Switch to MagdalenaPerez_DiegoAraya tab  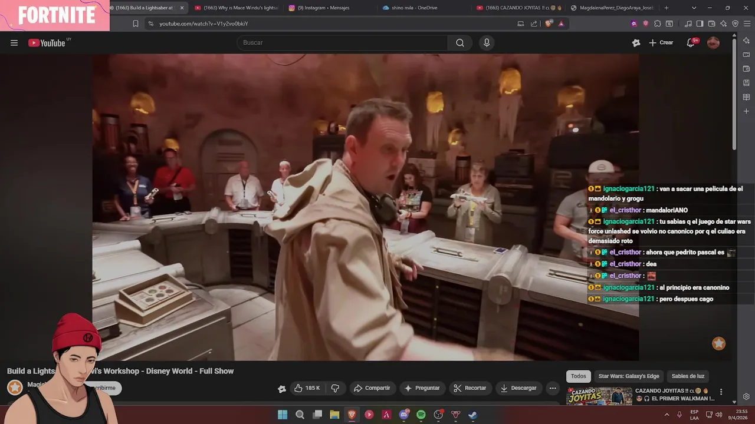pyautogui.click(x=612, y=8)
